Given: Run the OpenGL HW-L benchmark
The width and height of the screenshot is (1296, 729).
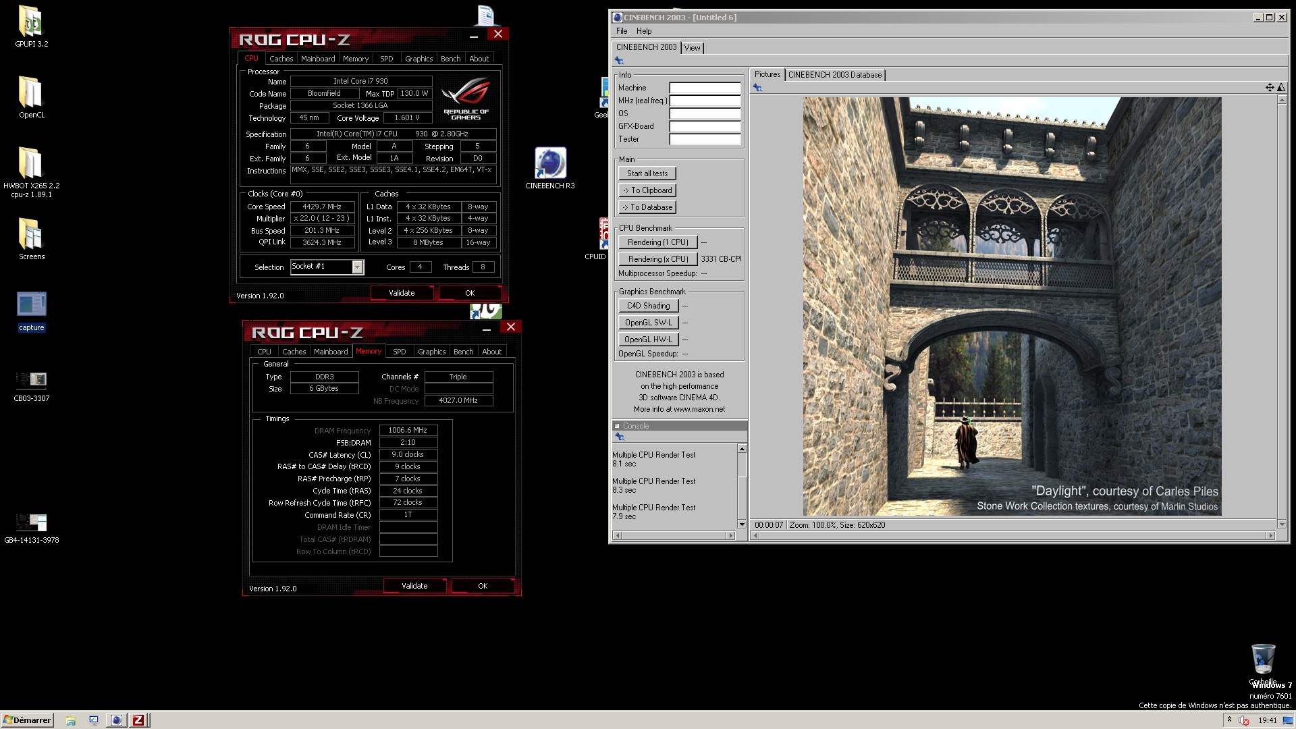Looking at the screenshot, I should tap(648, 340).
